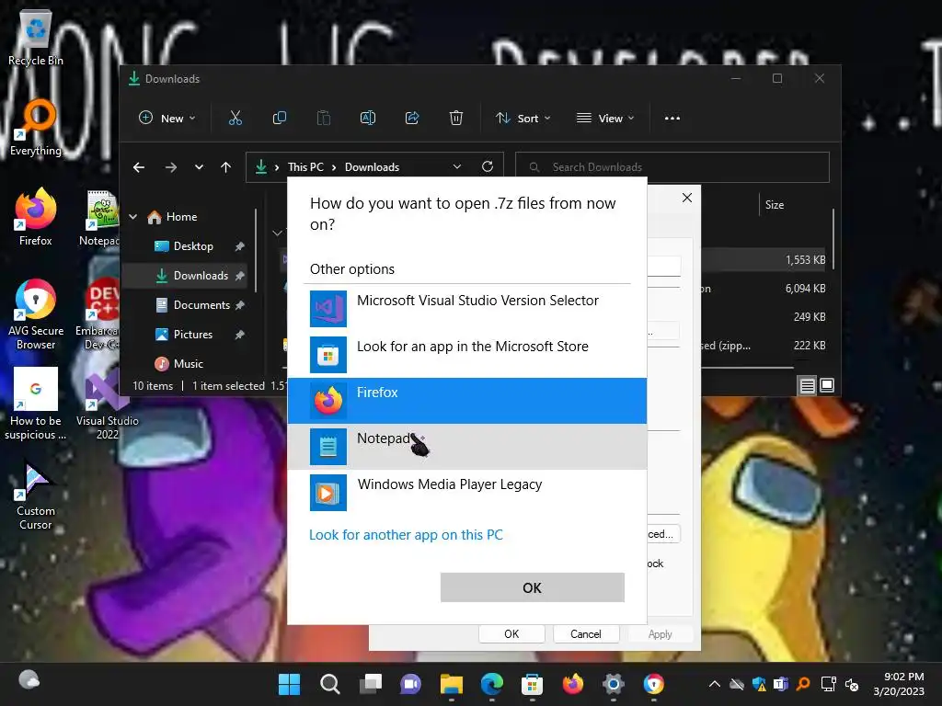
Task: Confirm app choice with large OK button
Action: coord(533,587)
